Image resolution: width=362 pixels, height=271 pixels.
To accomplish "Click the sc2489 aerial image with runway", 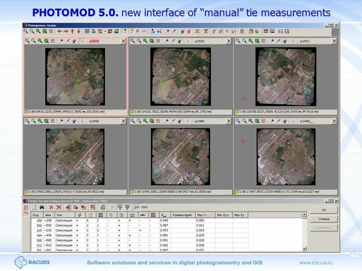I will (x=180, y=157).
